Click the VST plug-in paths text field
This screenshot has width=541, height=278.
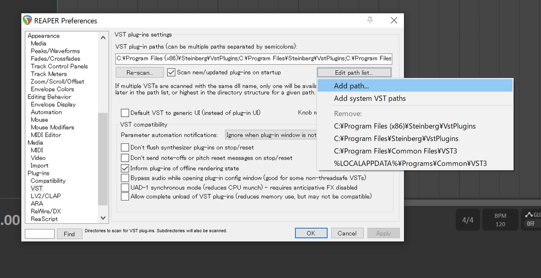pyautogui.click(x=254, y=58)
